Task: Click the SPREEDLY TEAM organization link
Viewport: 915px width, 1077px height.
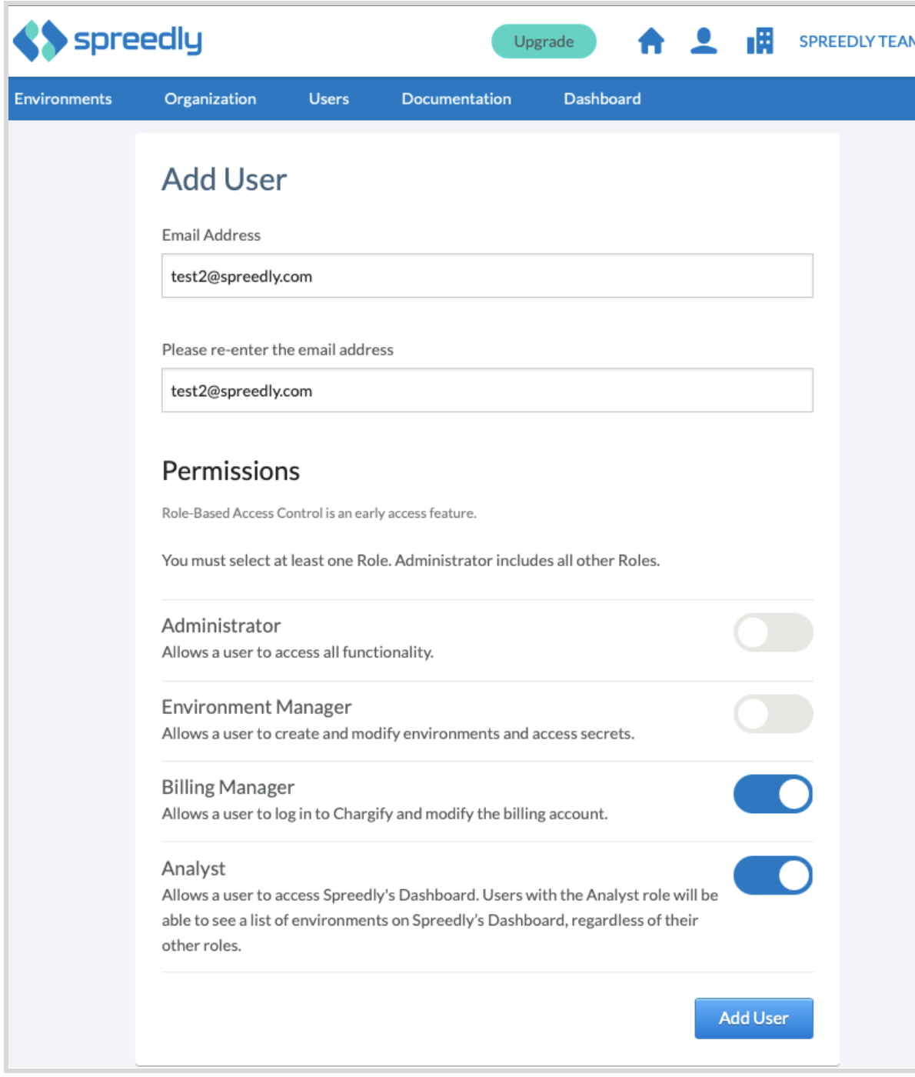Action: (x=857, y=42)
